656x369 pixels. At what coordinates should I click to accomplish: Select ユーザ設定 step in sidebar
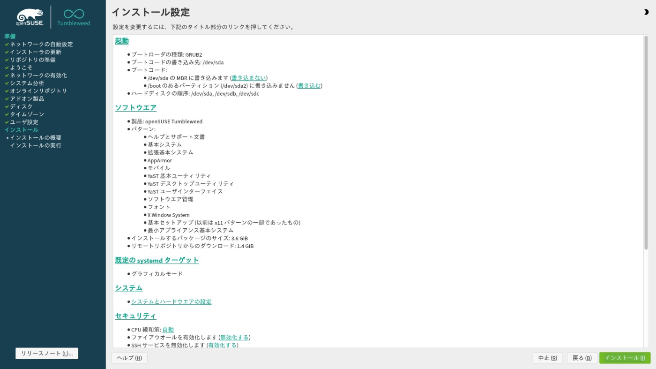click(x=24, y=122)
